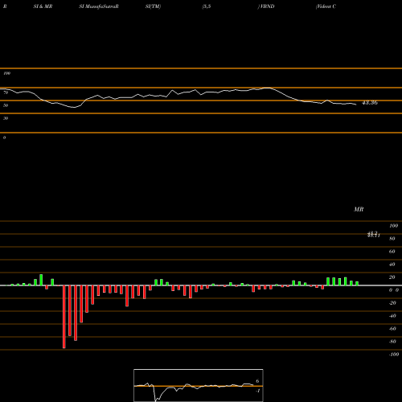Click the -60 label on MR histogram scale
This screenshot has width=402, height=402.
click(392, 329)
